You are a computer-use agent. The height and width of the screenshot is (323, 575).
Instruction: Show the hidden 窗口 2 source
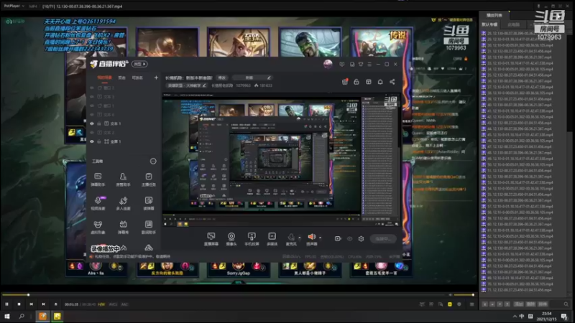coord(92,88)
